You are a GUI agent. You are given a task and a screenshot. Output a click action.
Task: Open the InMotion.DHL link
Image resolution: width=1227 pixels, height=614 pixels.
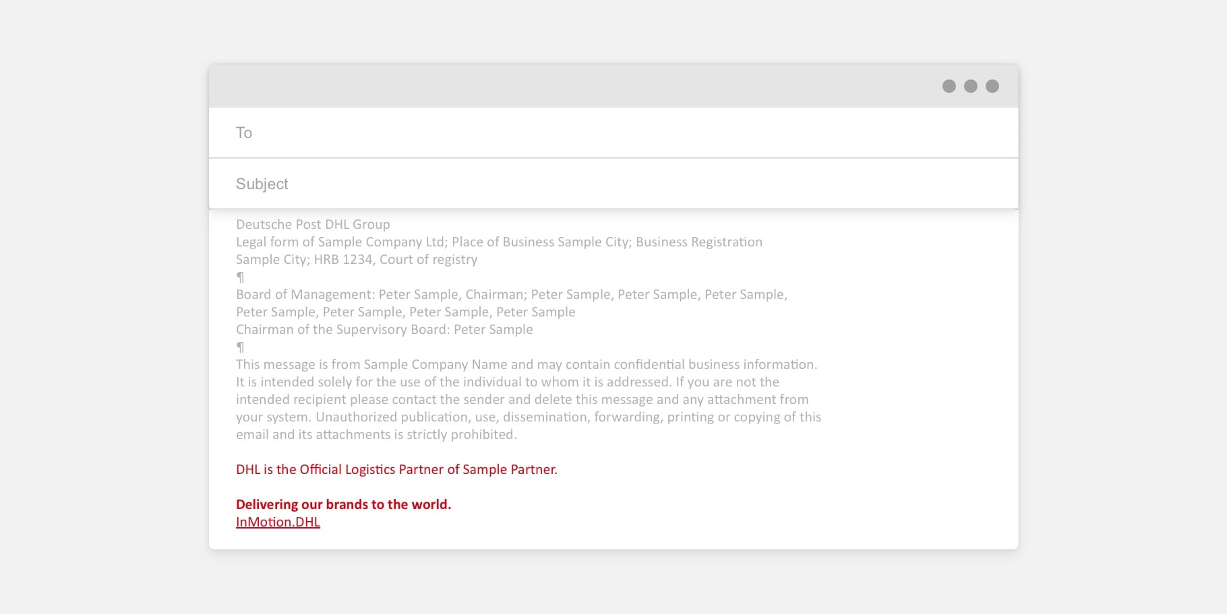(x=278, y=522)
